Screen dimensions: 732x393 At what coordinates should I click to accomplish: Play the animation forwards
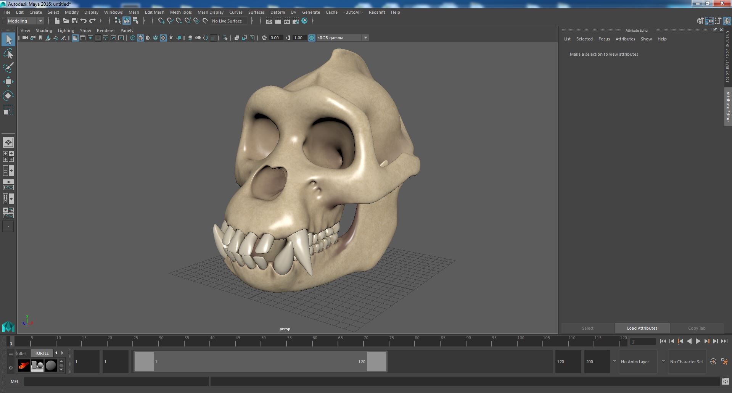click(698, 341)
